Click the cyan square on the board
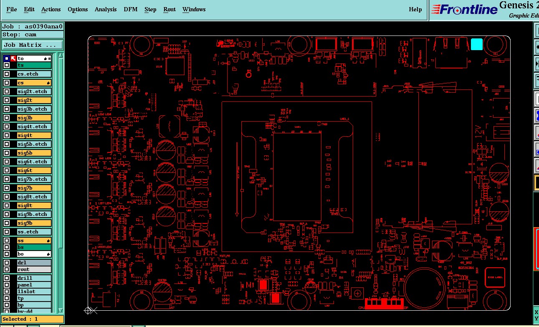Screen dimensions: 539x327 (477, 44)
